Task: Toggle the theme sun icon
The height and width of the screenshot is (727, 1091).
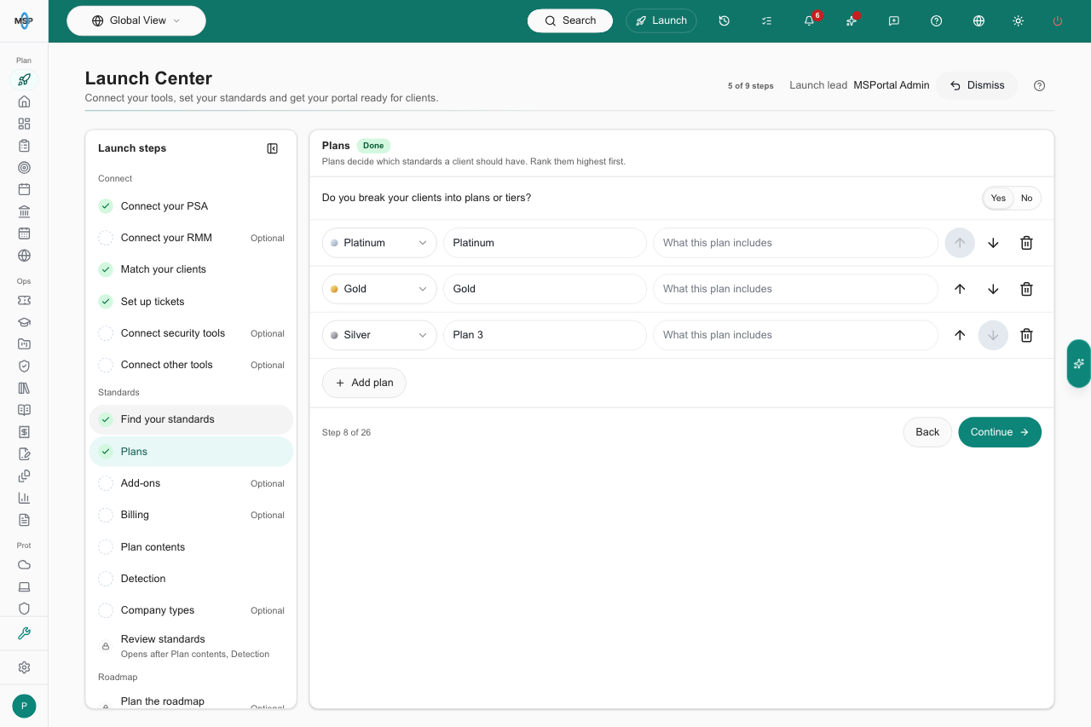Action: (x=1018, y=20)
